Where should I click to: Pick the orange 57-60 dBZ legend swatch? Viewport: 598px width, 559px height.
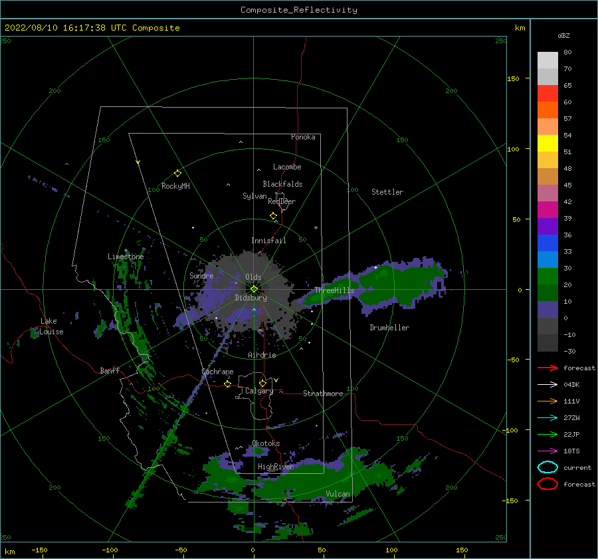[548, 110]
